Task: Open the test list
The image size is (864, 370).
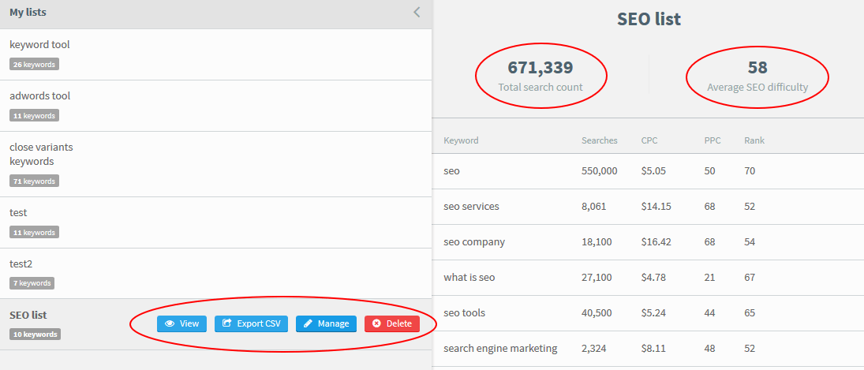Action: click(x=216, y=222)
